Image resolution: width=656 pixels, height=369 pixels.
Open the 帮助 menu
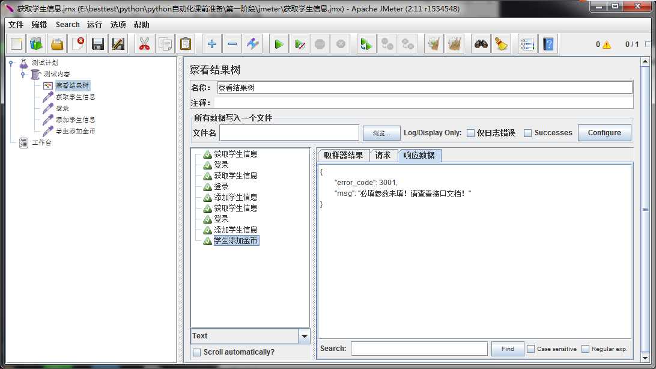[x=141, y=25]
